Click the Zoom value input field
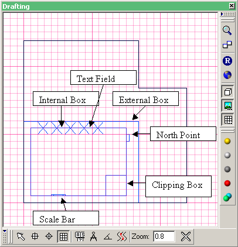Screen dimensions: 238x247 pos(164,236)
